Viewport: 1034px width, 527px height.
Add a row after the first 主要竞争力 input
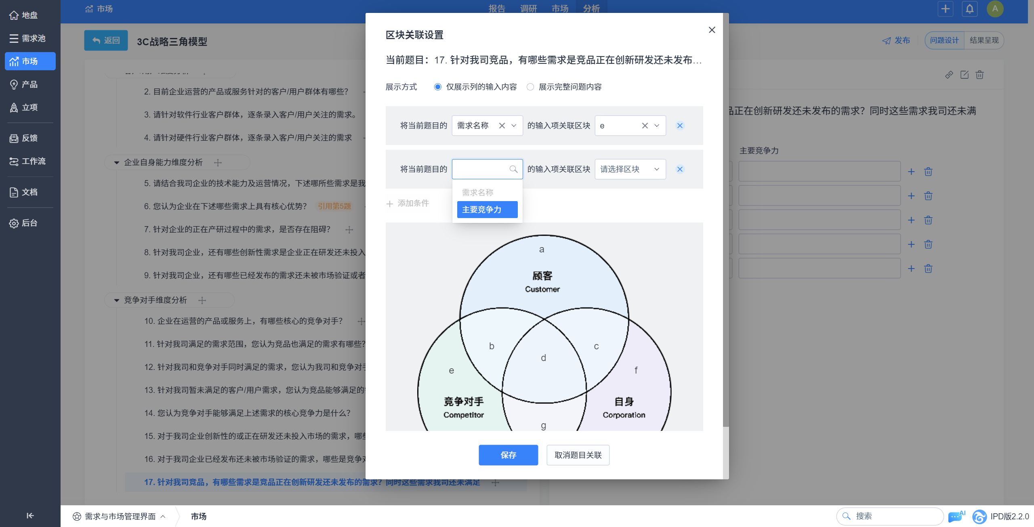(x=911, y=172)
